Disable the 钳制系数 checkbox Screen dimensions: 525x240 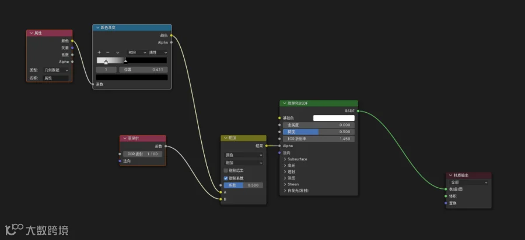pyautogui.click(x=226, y=178)
